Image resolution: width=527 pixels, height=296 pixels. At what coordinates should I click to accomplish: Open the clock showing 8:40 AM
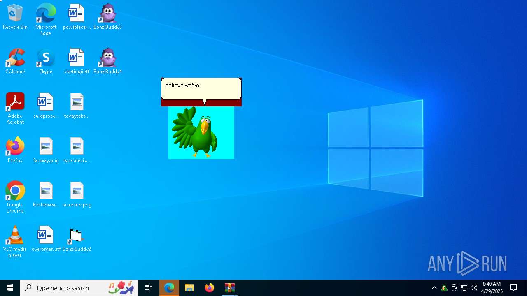pyautogui.click(x=492, y=288)
